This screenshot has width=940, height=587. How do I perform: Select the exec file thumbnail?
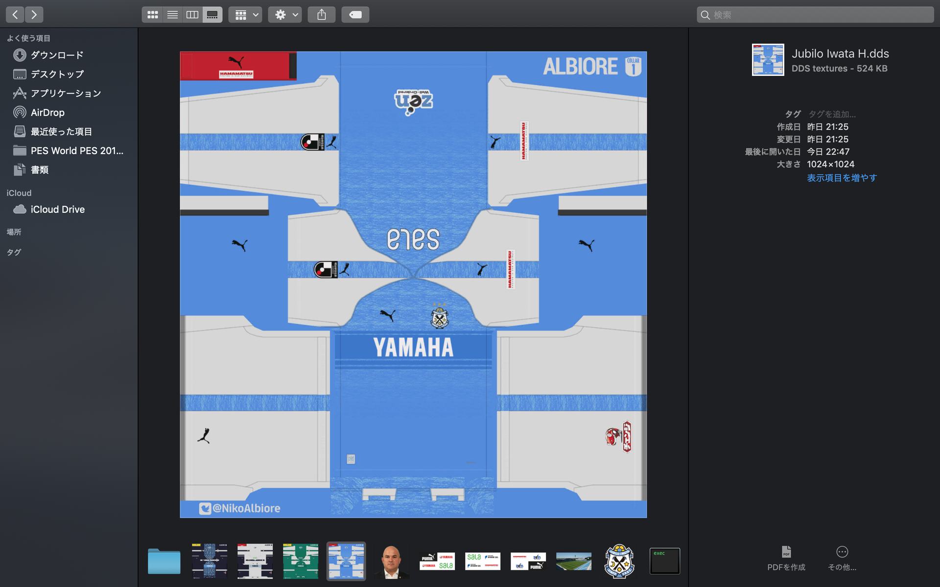pyautogui.click(x=665, y=561)
